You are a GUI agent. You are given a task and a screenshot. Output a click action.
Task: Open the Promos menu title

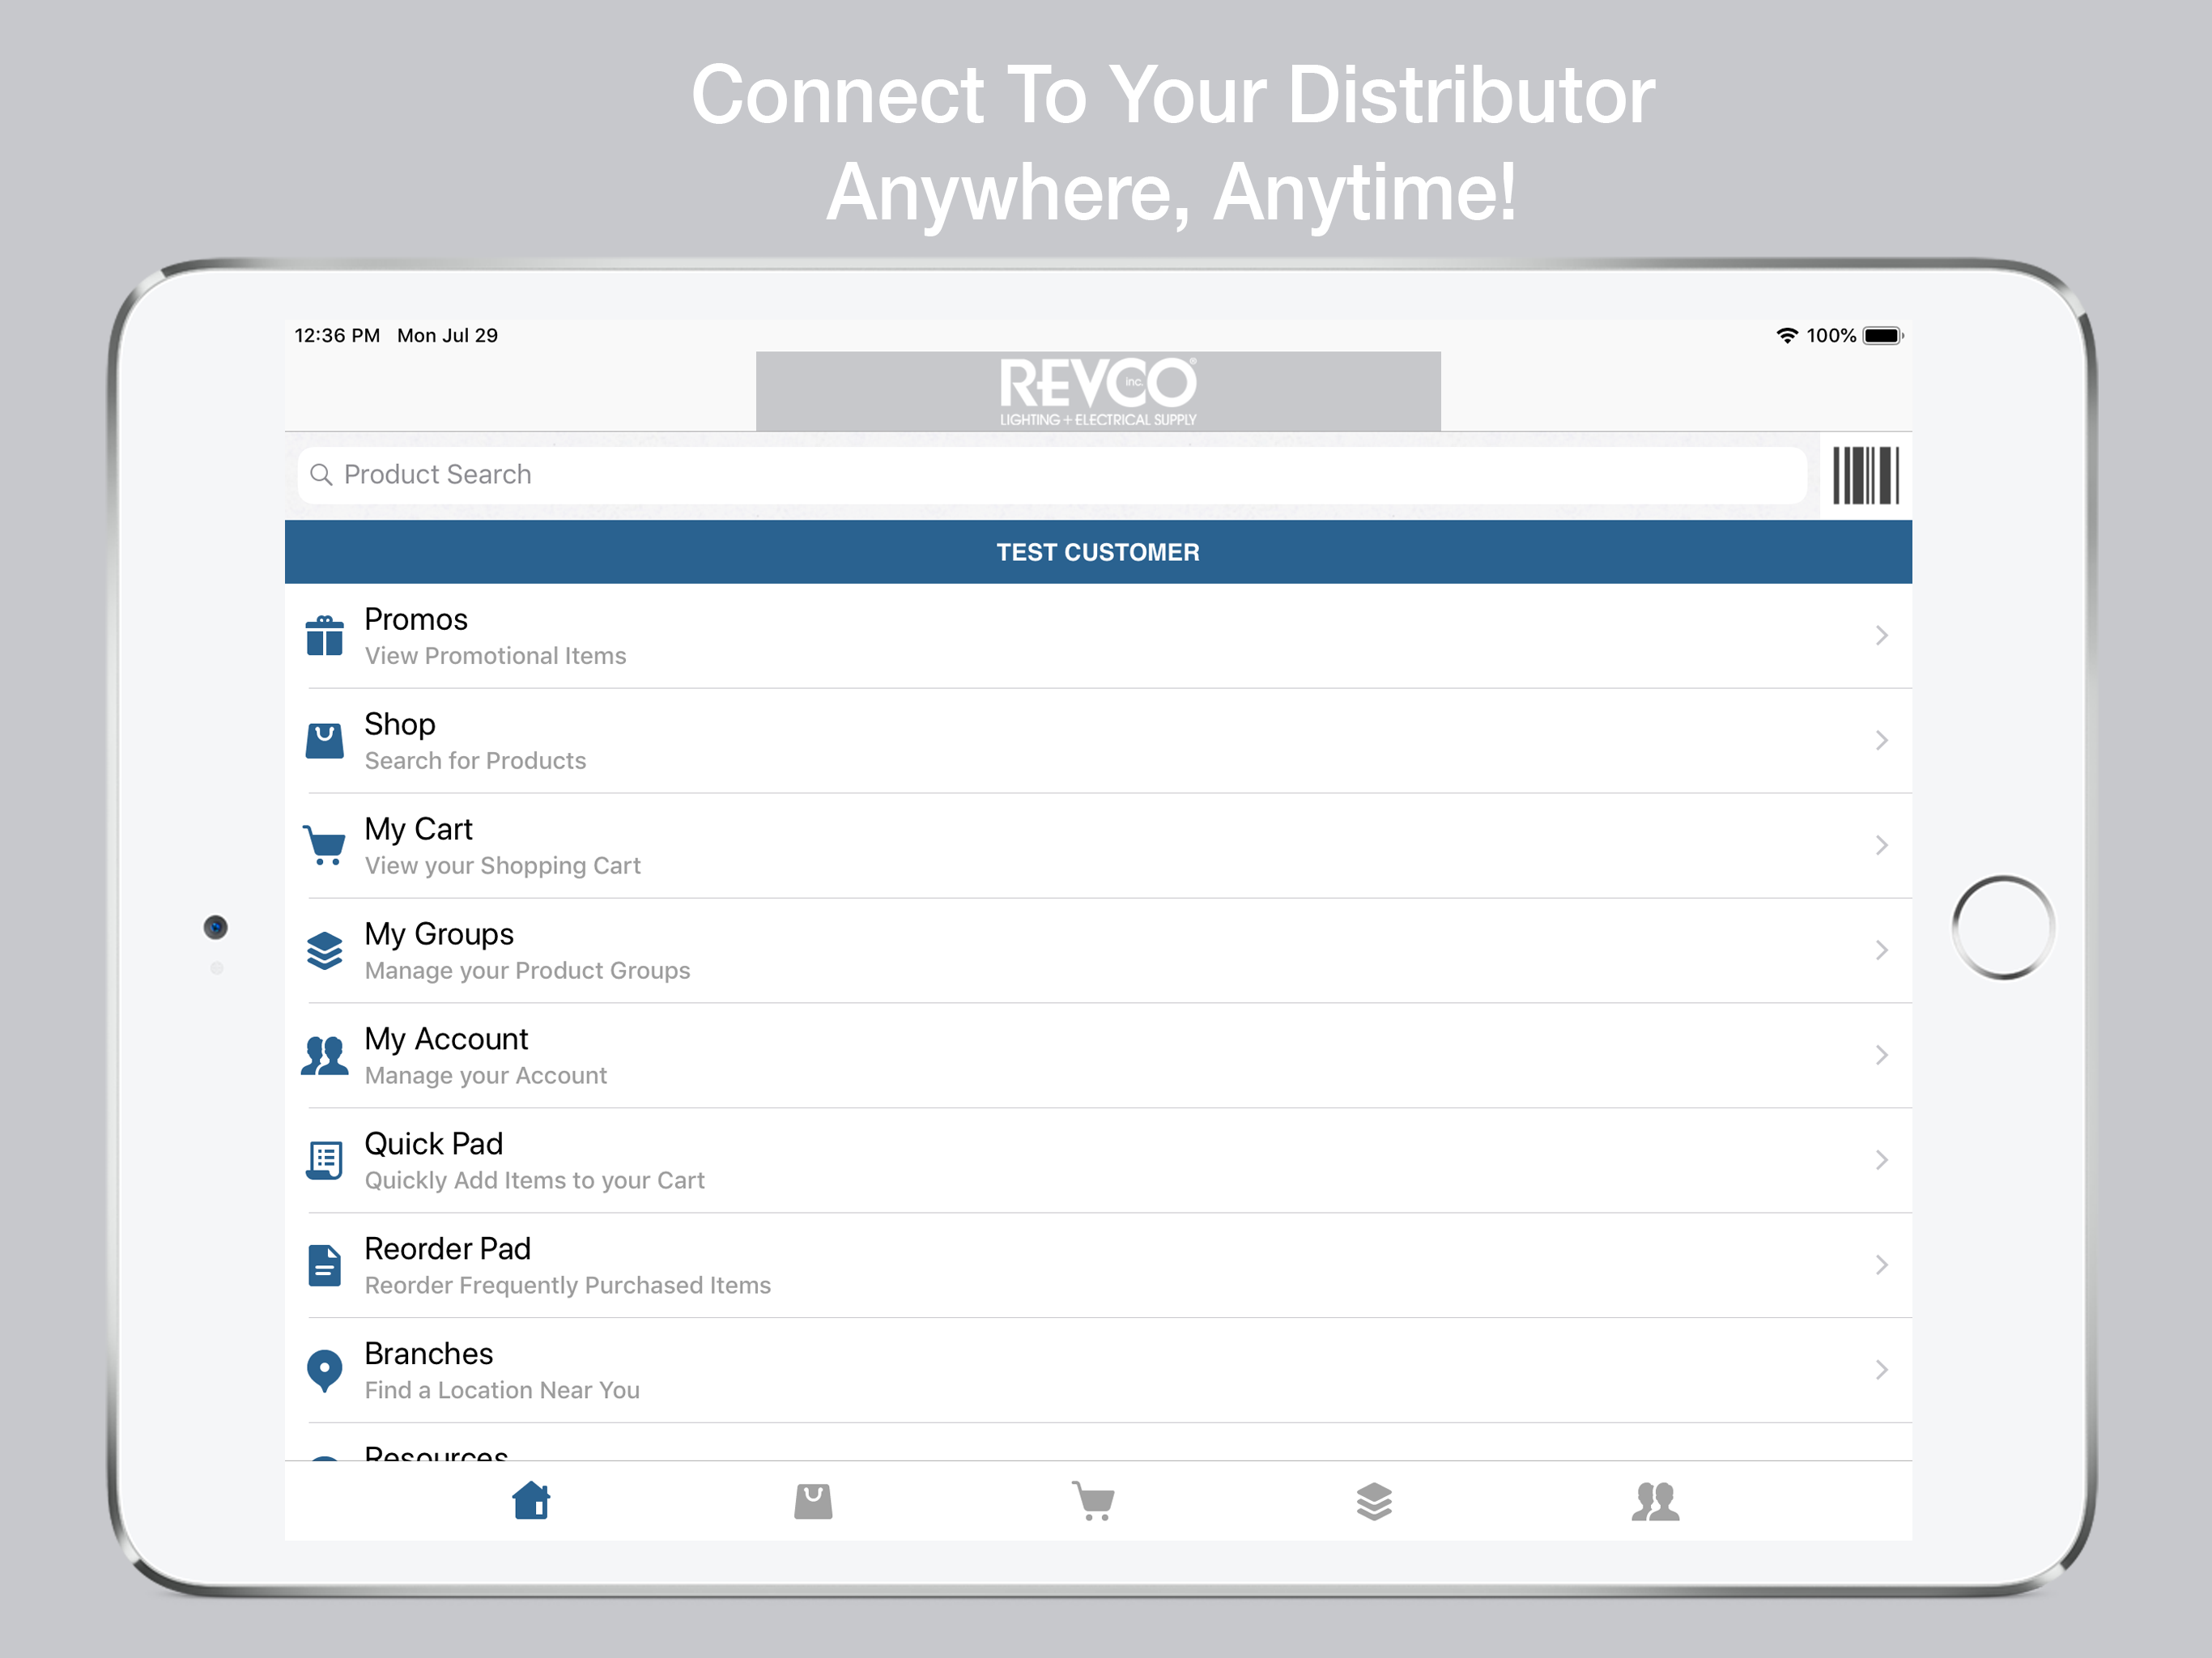[x=416, y=619]
